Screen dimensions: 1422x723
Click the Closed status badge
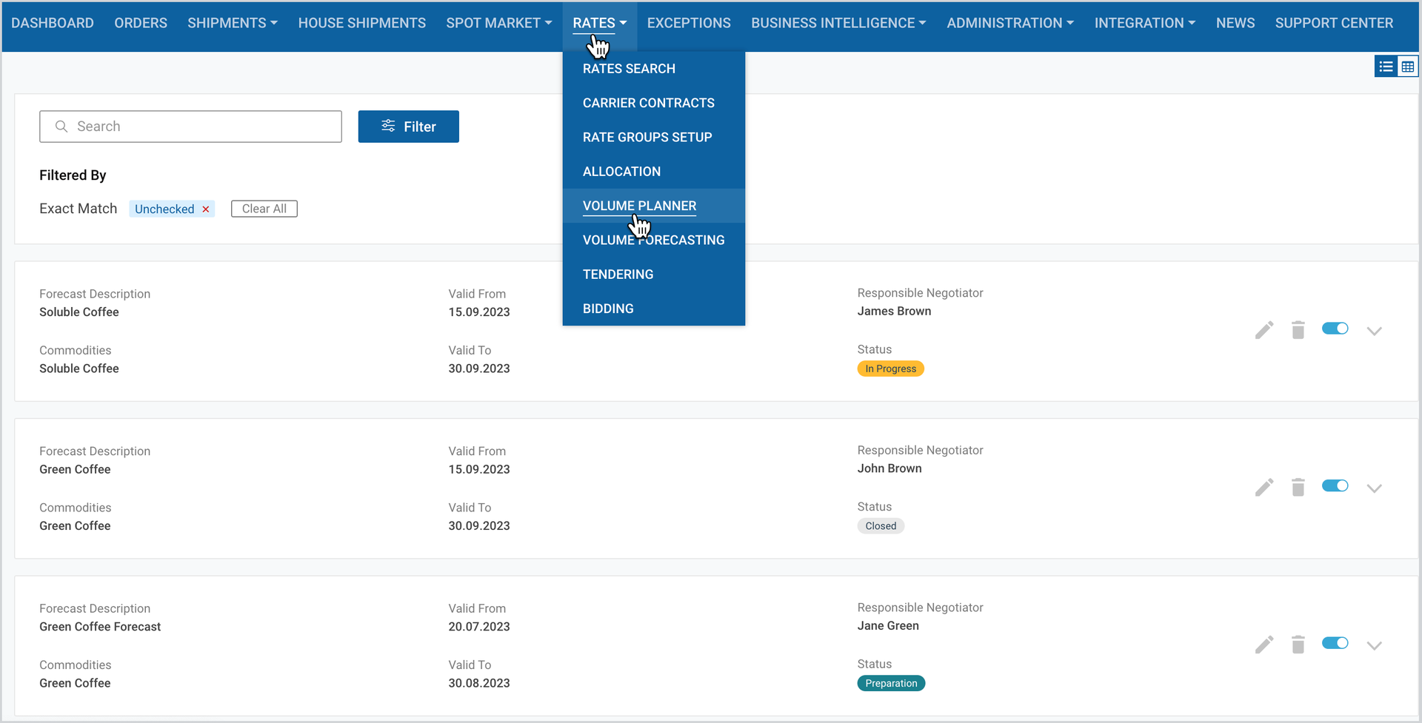point(881,526)
